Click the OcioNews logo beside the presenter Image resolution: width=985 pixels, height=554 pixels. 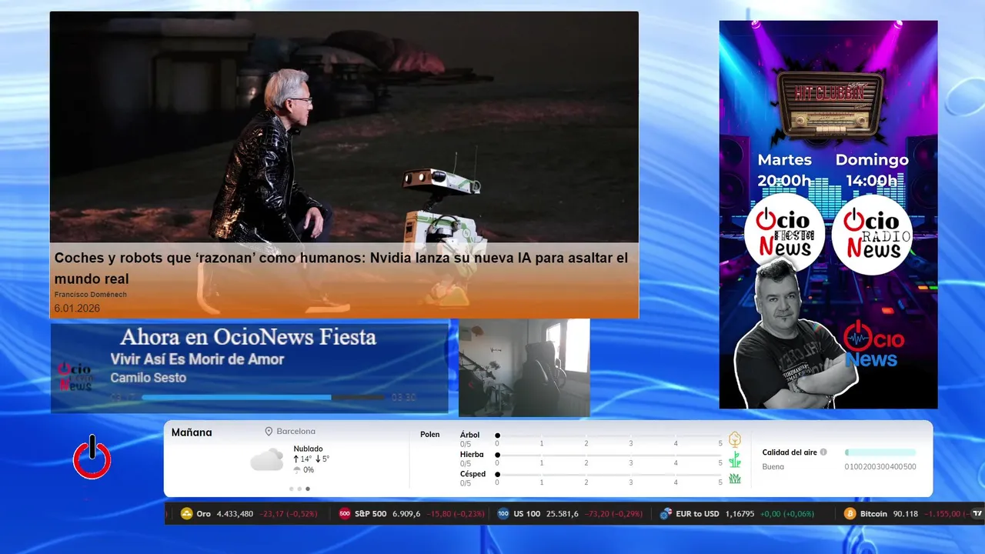[873, 345]
